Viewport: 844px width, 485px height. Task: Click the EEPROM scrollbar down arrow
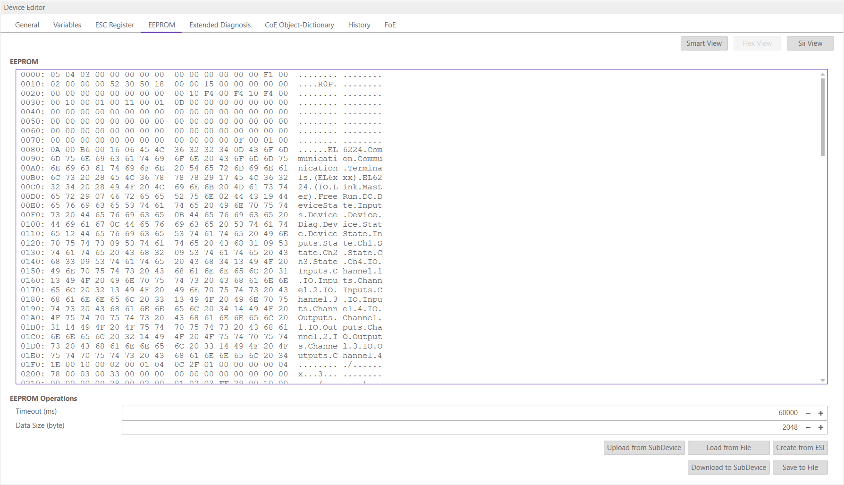pyautogui.click(x=823, y=380)
